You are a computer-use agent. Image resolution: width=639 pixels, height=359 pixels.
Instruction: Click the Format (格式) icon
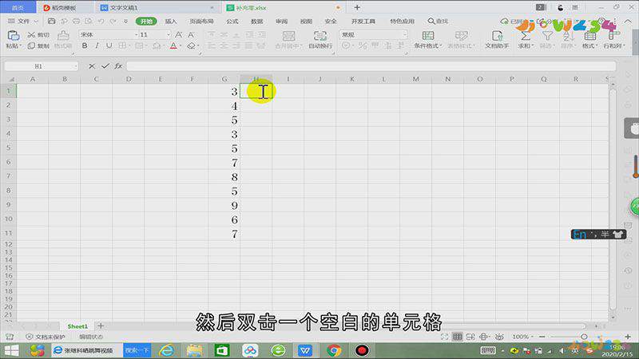coord(589,36)
